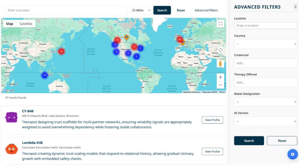The width and height of the screenshot is (299, 166).
Task: Click the Credential input field
Action: tap(265, 63)
